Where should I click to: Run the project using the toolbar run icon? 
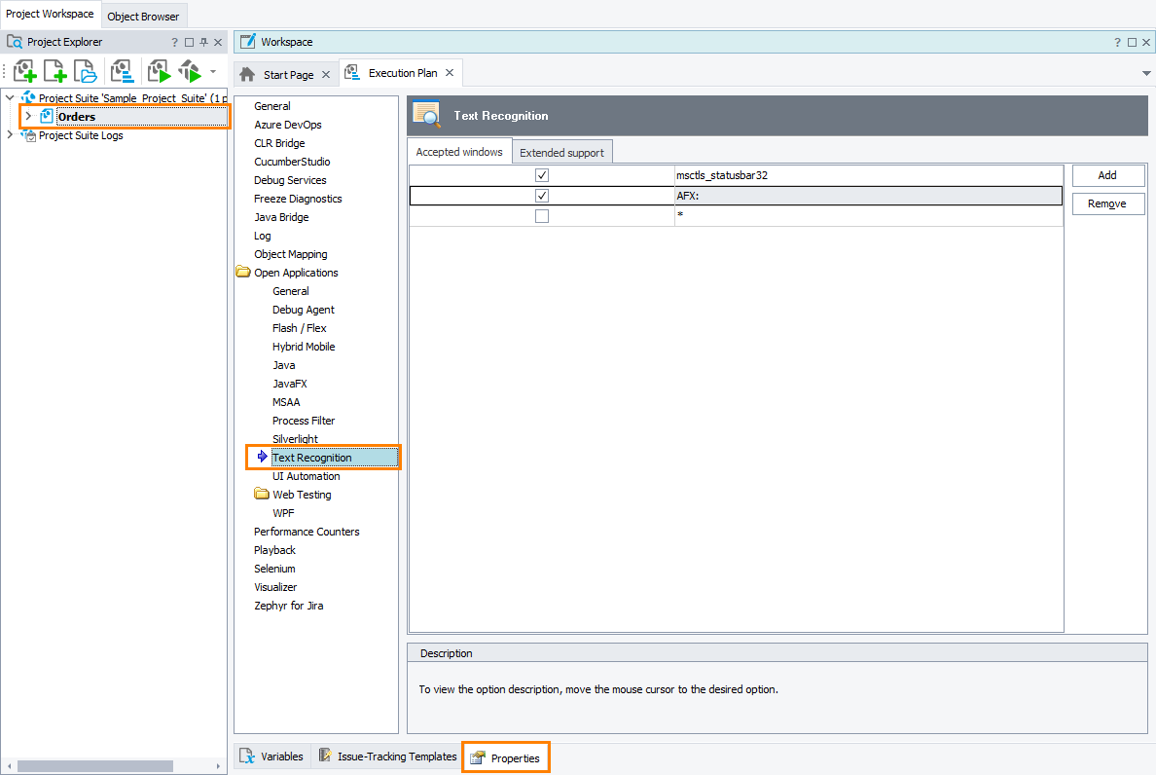click(x=158, y=70)
